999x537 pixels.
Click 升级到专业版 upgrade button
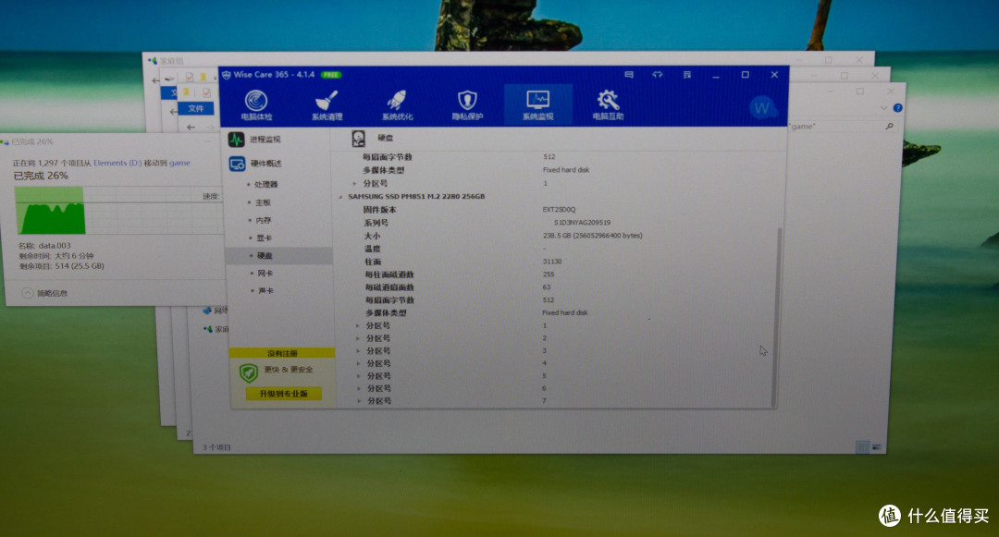tap(284, 394)
